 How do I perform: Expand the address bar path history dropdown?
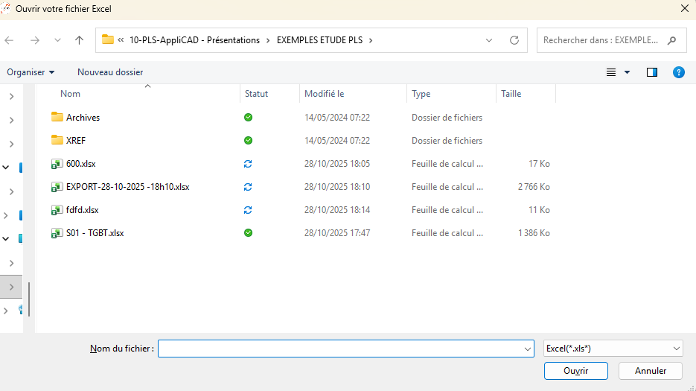point(489,40)
